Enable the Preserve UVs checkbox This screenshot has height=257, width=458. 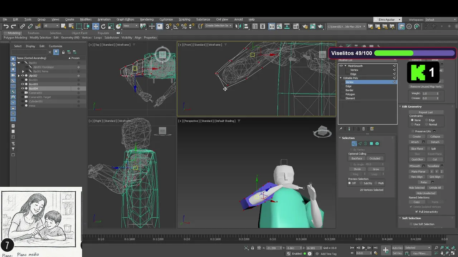click(x=413, y=131)
